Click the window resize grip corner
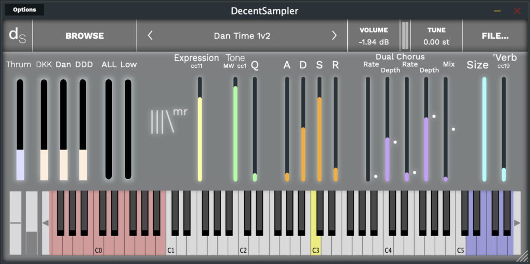This screenshot has height=264, width=530. point(523,257)
